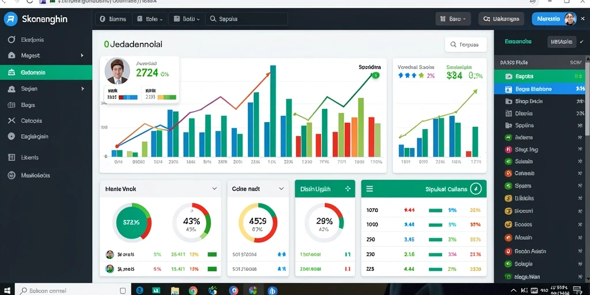The width and height of the screenshot is (590, 295).
Task: Open the Bole menu in top toolbar
Action: click(x=150, y=19)
